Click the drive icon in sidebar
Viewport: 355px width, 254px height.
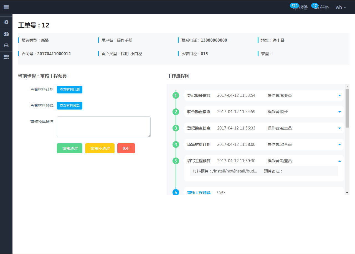point(6,45)
